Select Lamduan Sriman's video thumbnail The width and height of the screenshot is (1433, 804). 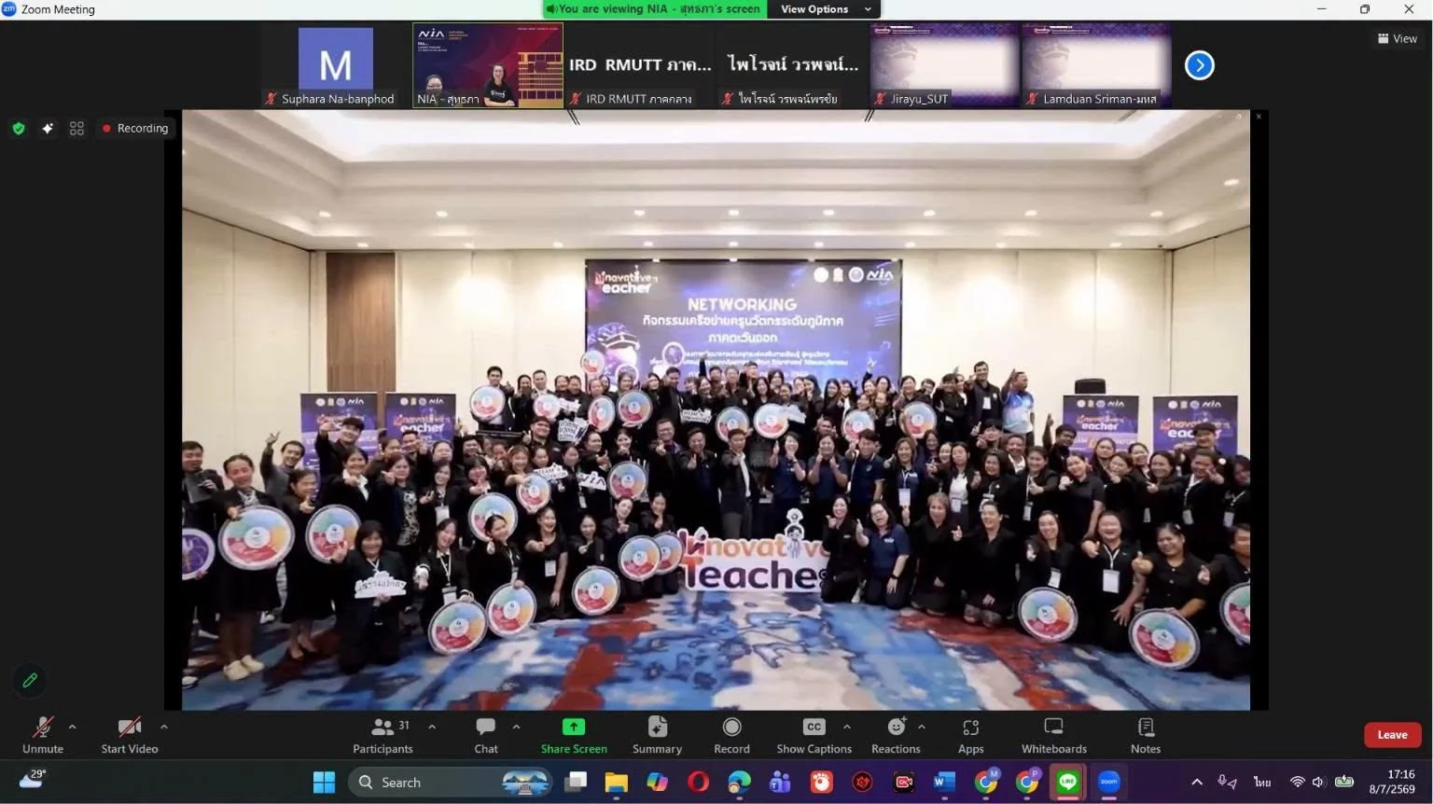point(1096,65)
